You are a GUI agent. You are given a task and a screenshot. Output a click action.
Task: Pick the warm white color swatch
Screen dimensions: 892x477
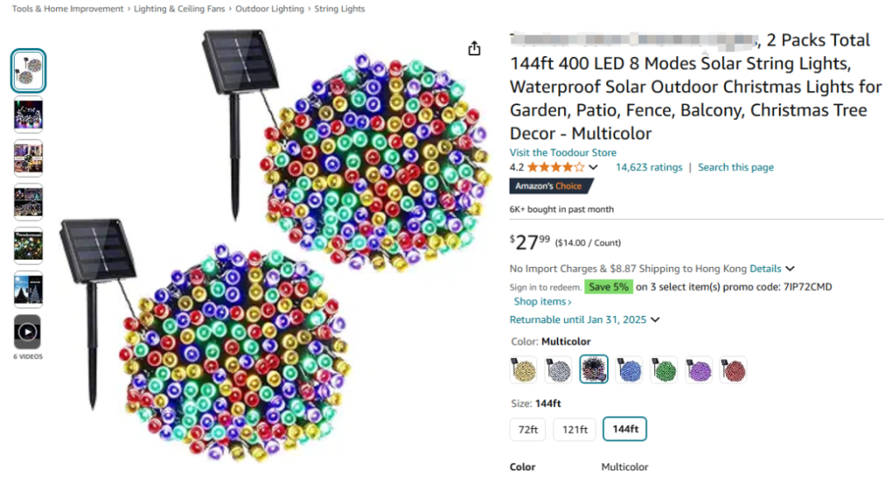tap(524, 370)
